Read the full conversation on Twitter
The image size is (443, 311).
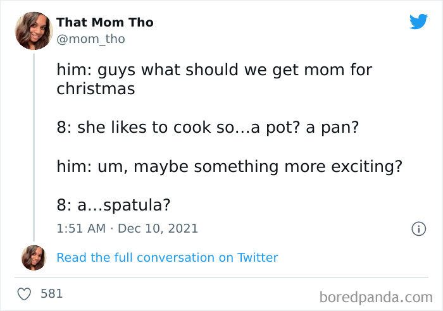point(167,257)
